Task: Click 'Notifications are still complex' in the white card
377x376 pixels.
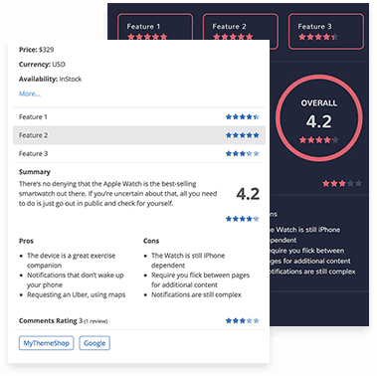Action: click(x=196, y=294)
